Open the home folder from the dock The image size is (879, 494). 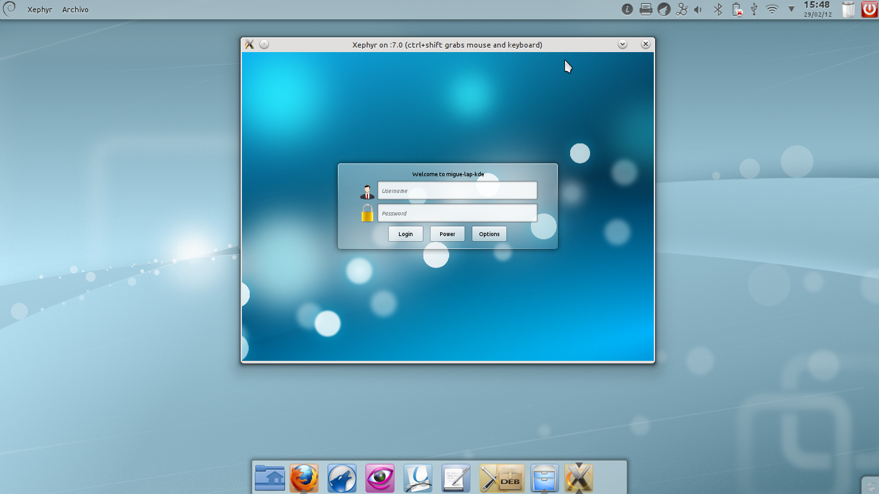tap(270, 478)
